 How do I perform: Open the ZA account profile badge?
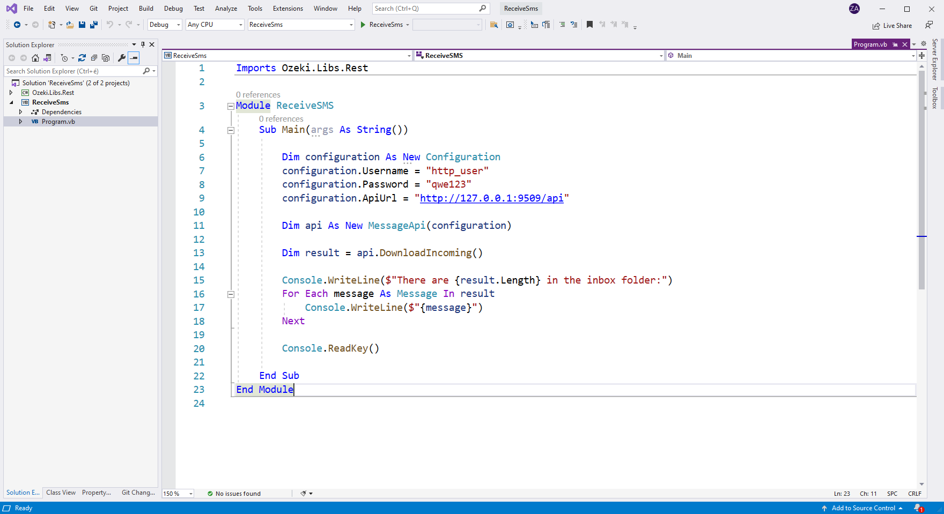click(x=854, y=9)
